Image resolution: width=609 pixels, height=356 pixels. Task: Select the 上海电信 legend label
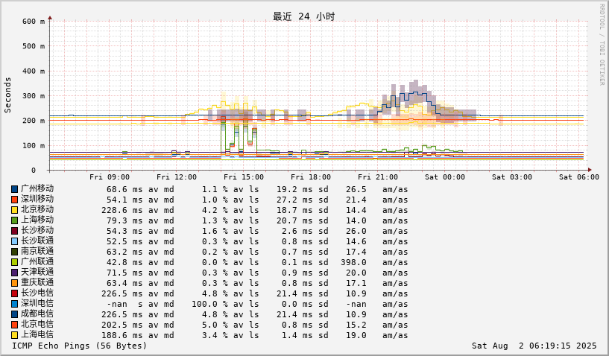click(37, 335)
